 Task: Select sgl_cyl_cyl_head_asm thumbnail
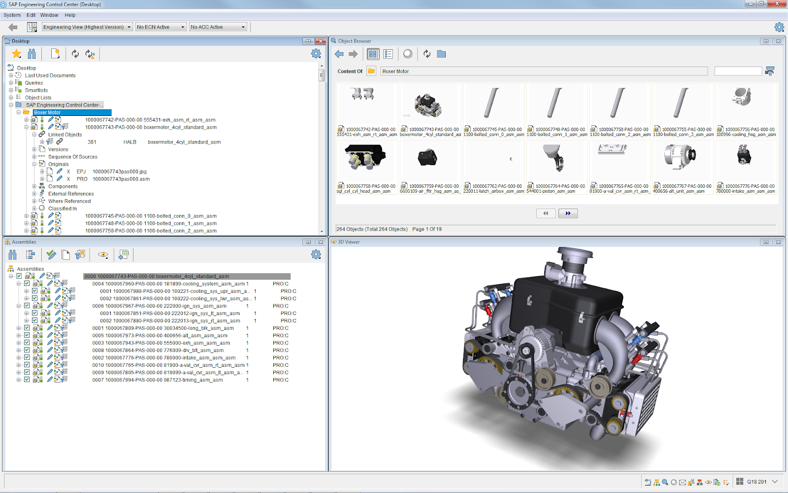tap(367, 167)
